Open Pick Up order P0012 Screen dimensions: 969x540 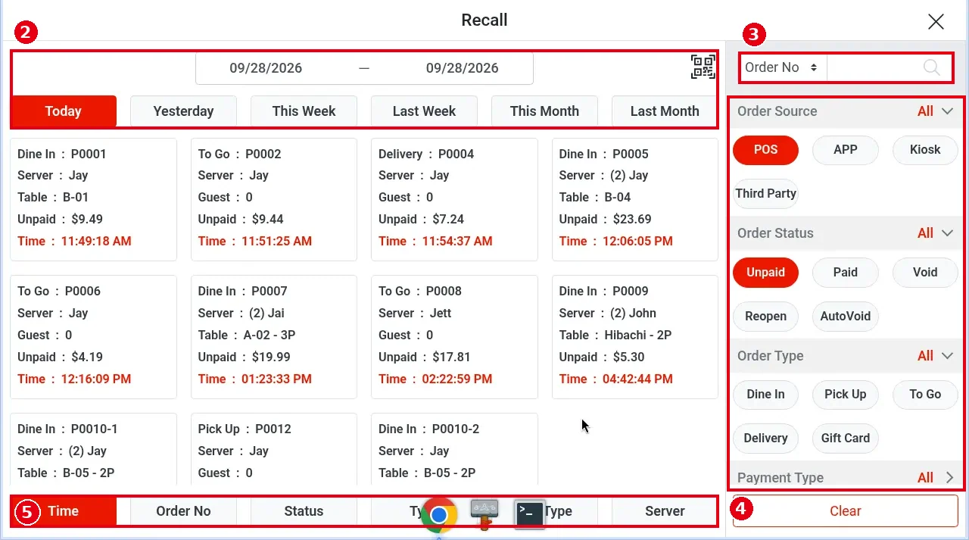click(x=274, y=451)
